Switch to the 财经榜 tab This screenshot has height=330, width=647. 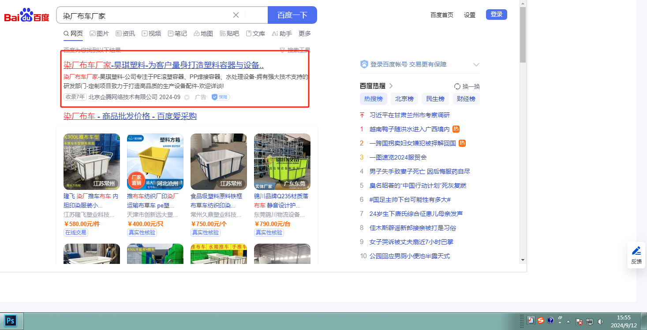tap(466, 99)
